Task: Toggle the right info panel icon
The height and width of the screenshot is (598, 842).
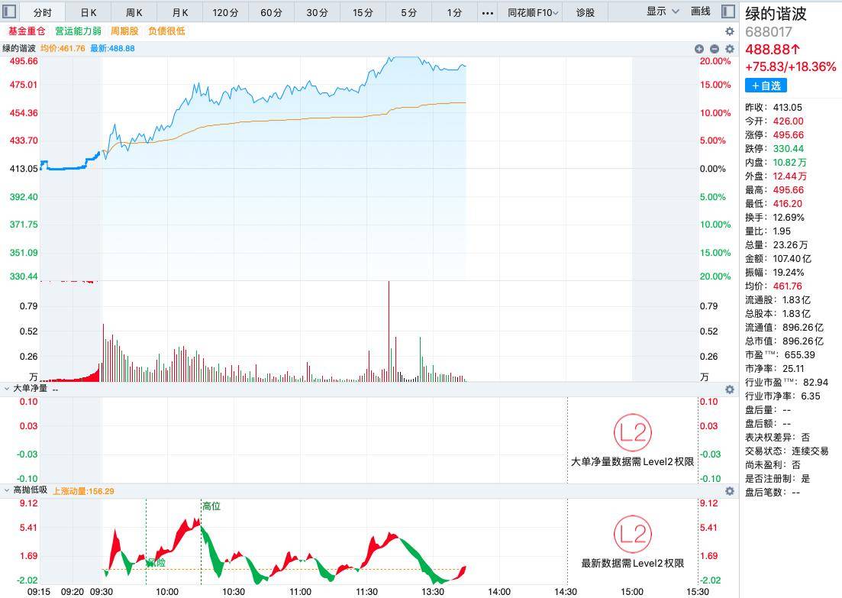Action: point(728,11)
